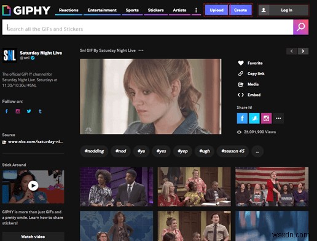
Task: Select the #ugh tag
Action: (x=205, y=151)
